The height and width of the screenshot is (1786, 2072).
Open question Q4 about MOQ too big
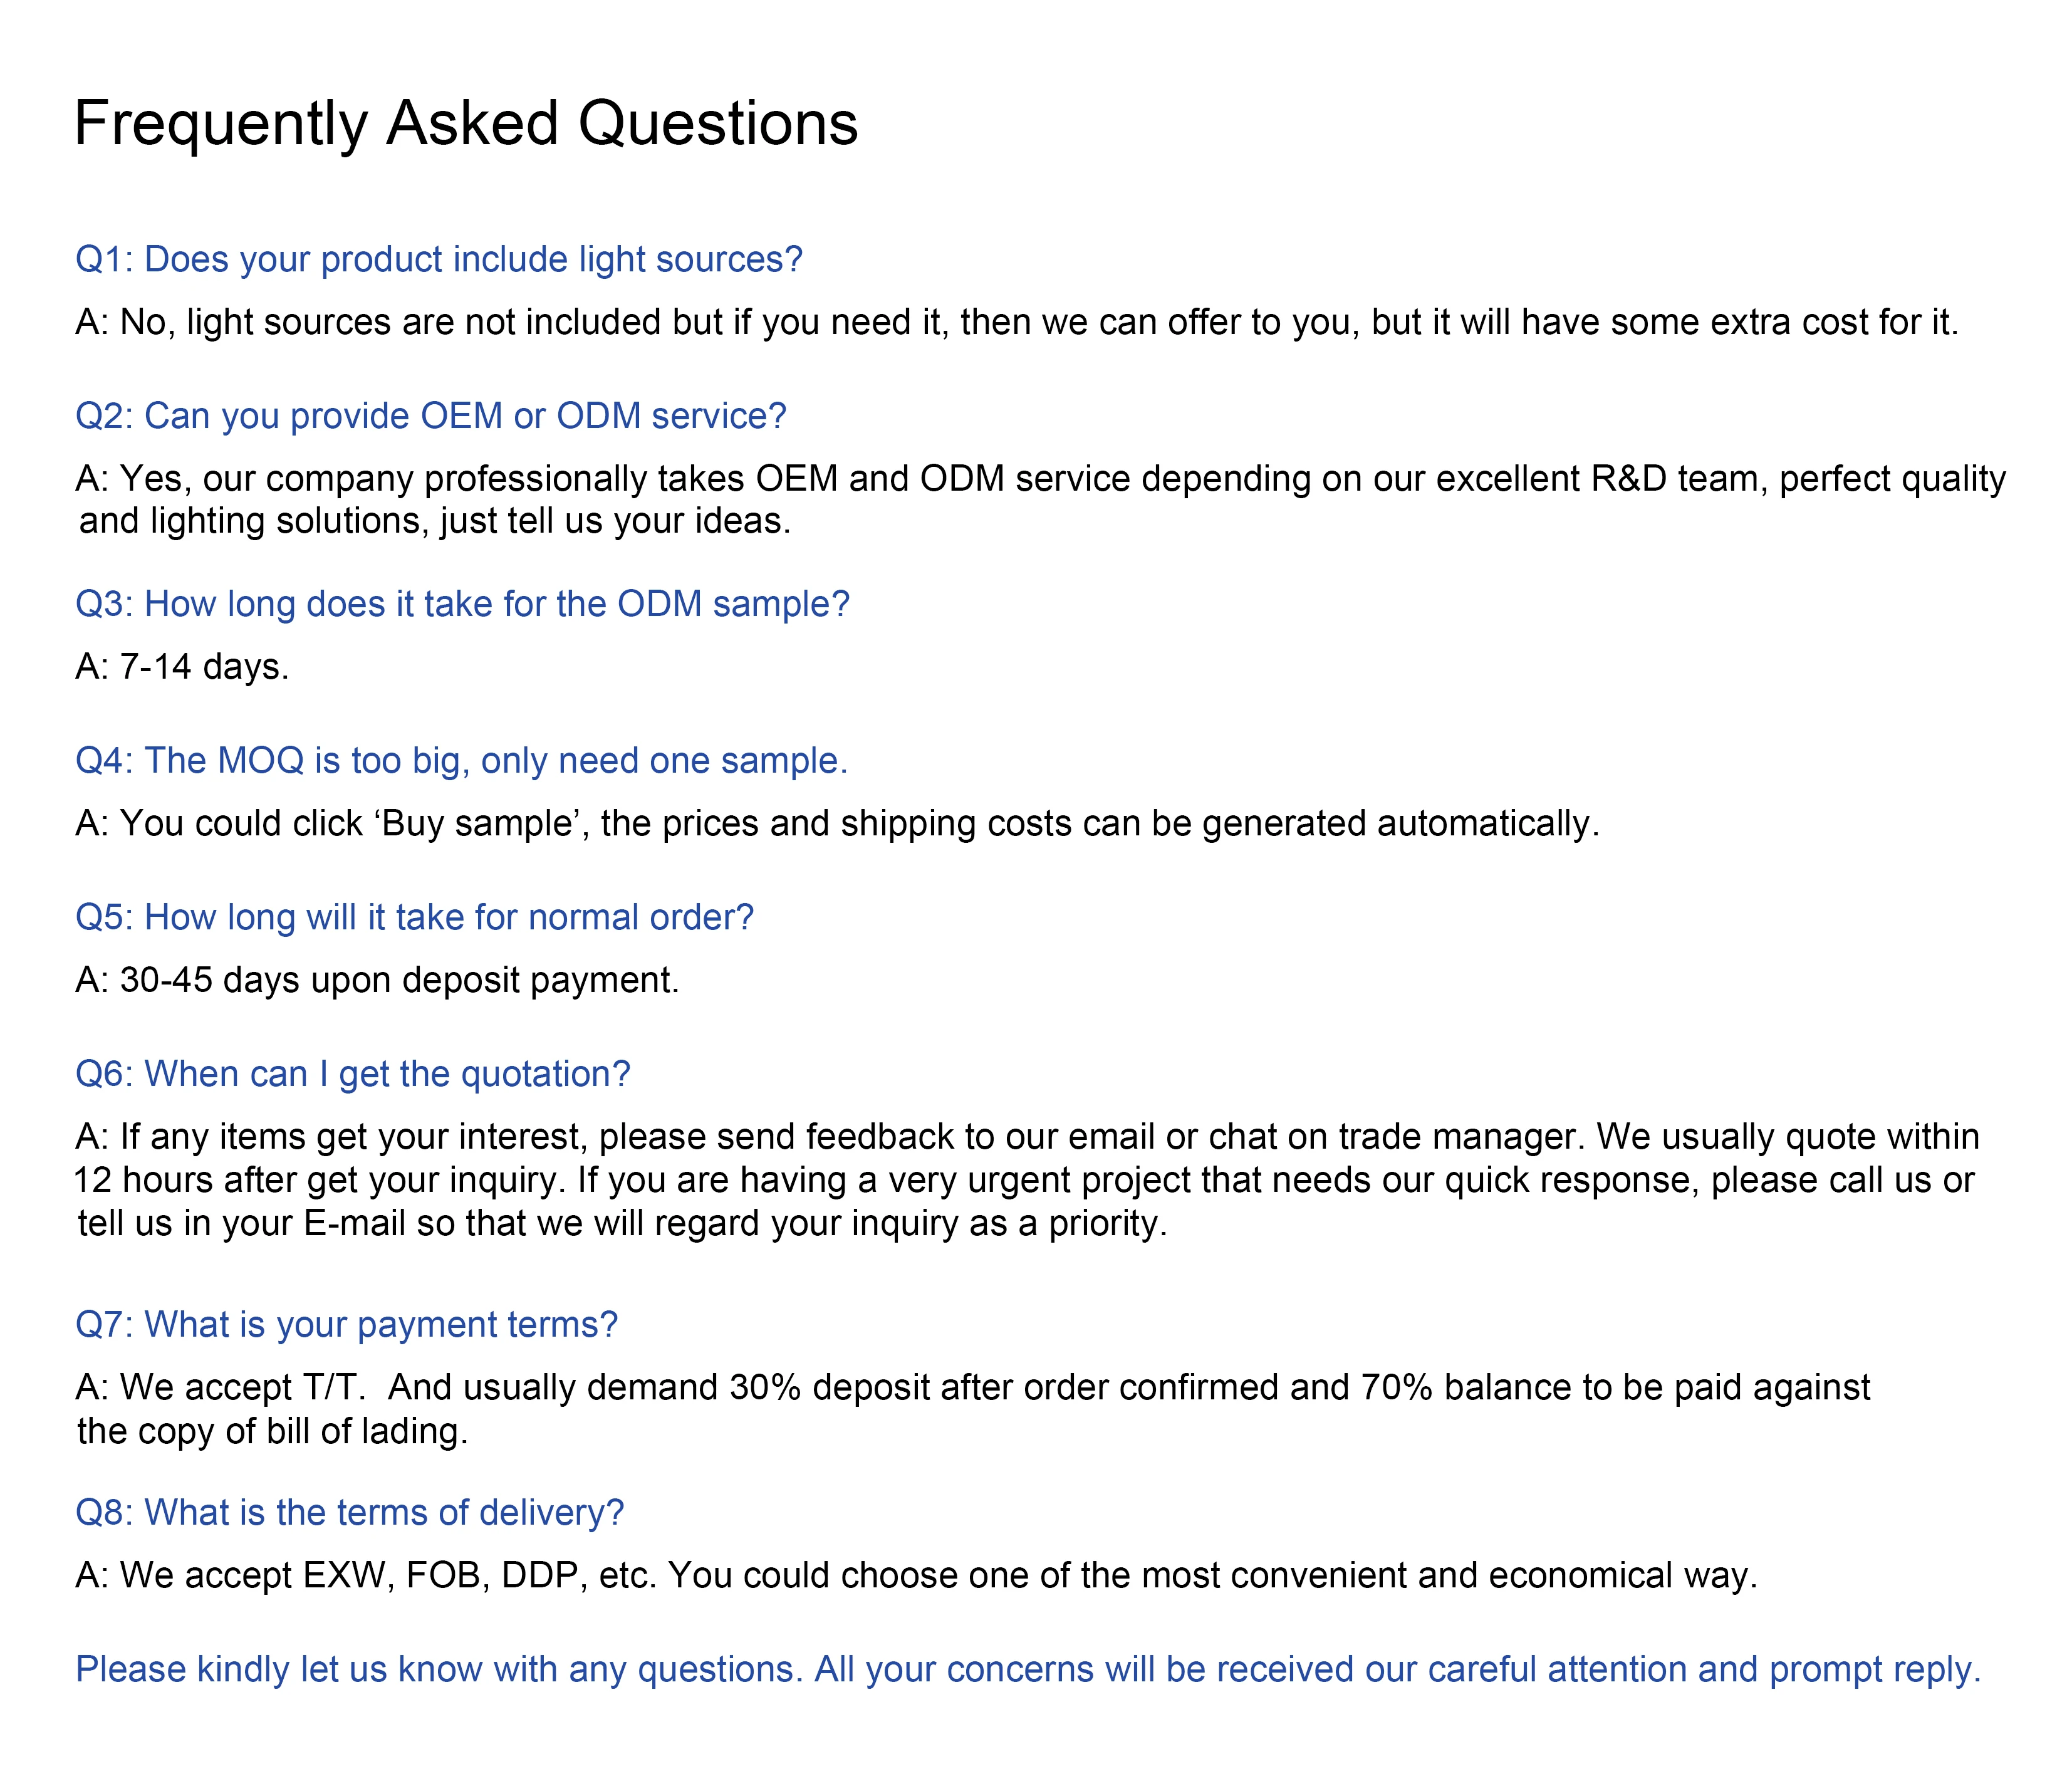(x=461, y=761)
